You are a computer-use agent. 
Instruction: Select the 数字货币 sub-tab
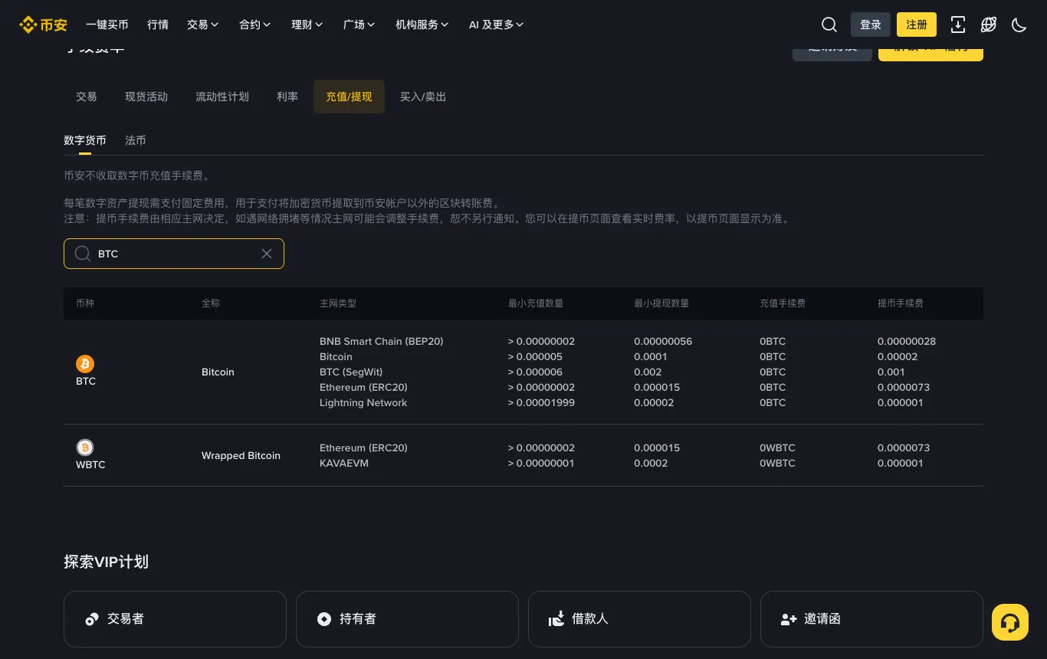coord(85,141)
